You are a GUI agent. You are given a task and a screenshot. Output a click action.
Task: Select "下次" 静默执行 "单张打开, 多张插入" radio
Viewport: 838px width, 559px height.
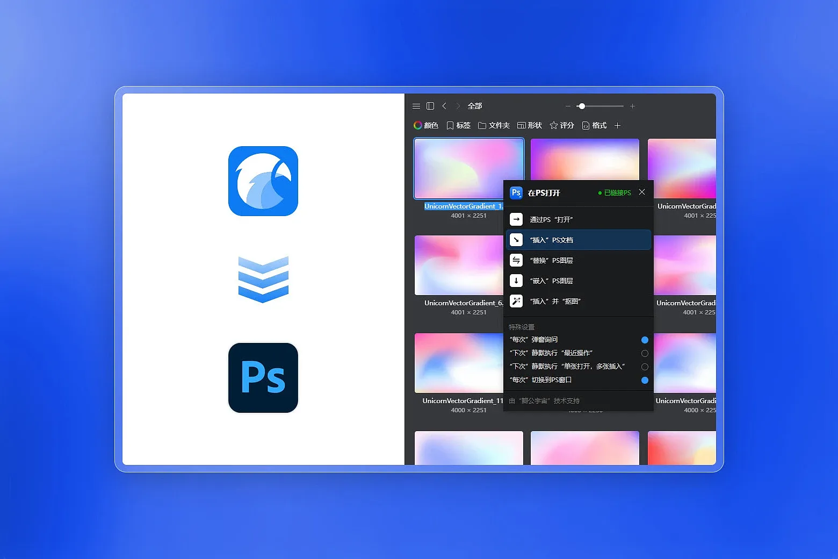click(645, 367)
